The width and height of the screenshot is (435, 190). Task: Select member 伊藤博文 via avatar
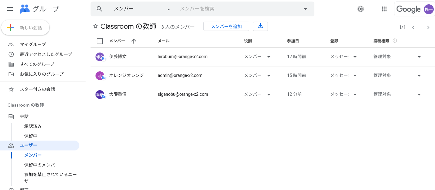100,57
